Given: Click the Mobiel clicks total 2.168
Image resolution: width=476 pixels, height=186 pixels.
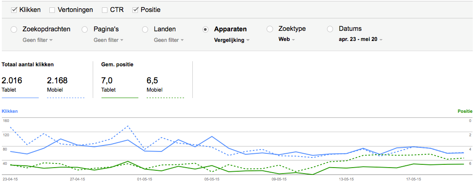Looking at the screenshot, I should tap(57, 81).
